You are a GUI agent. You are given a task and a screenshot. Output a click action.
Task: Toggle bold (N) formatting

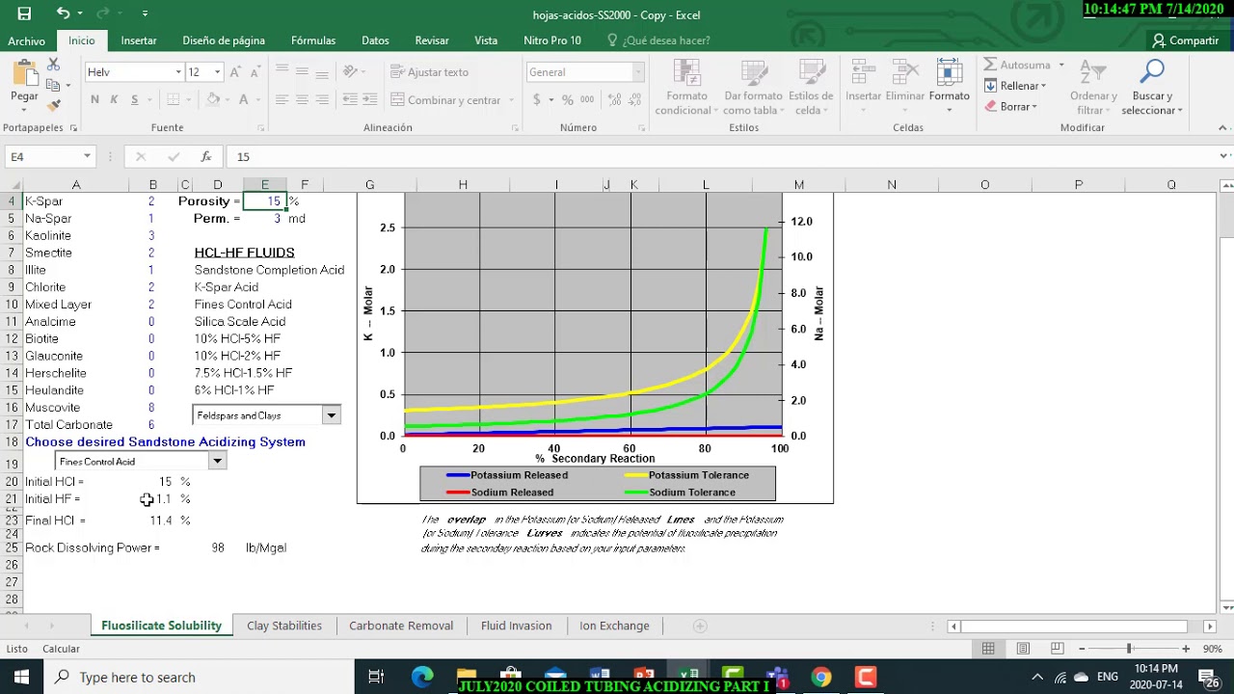coord(94,99)
